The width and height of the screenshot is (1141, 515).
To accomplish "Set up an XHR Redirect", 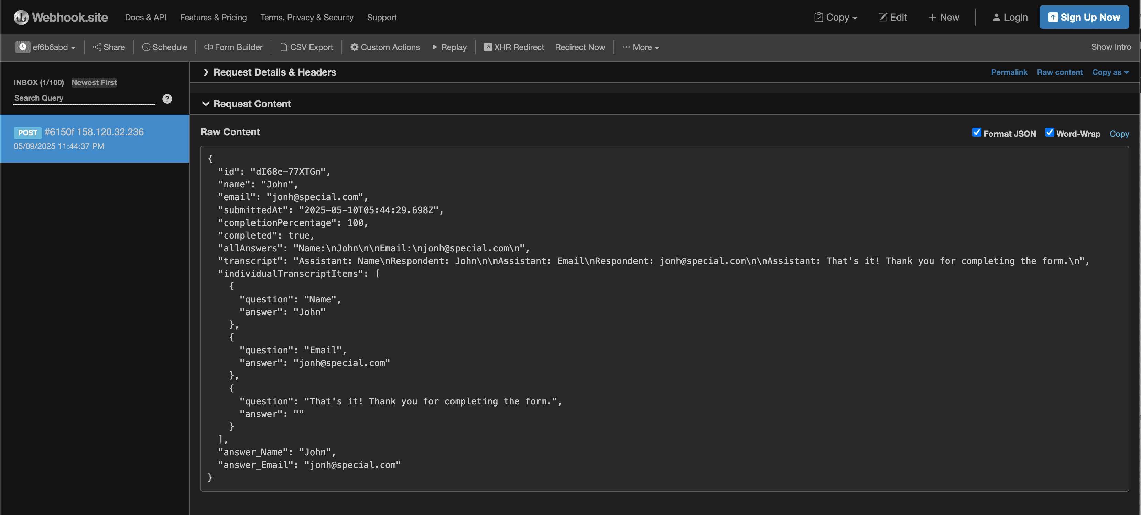I will point(514,47).
